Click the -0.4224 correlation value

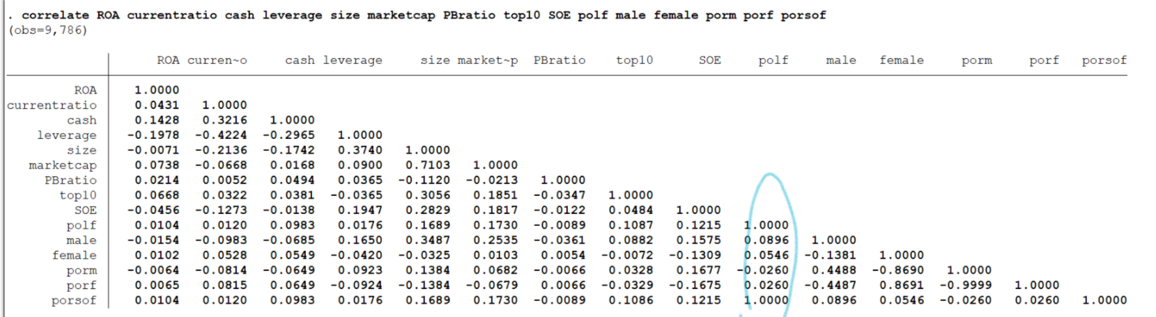click(x=221, y=136)
